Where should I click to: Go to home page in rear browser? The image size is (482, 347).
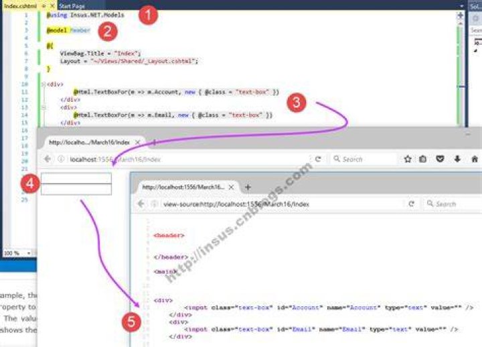pyautogui.click(x=475, y=159)
